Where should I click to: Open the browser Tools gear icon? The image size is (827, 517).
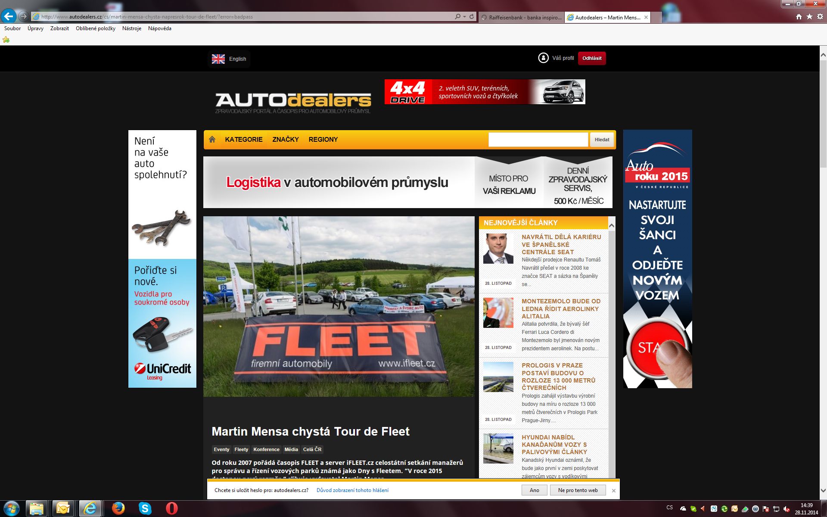click(x=820, y=17)
